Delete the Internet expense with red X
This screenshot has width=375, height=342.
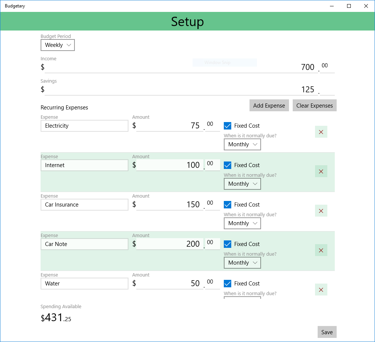321,171
